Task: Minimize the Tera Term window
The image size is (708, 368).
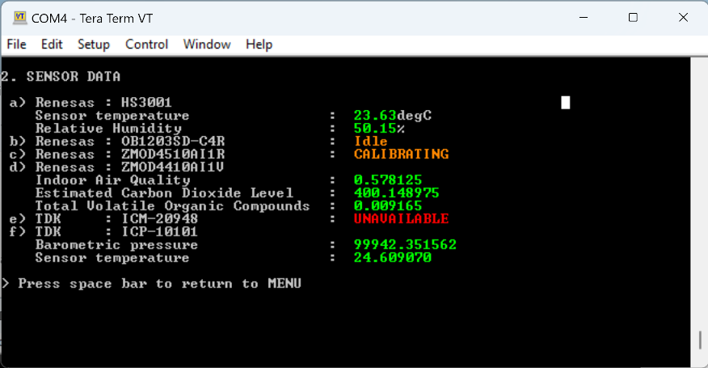Action: coord(584,18)
